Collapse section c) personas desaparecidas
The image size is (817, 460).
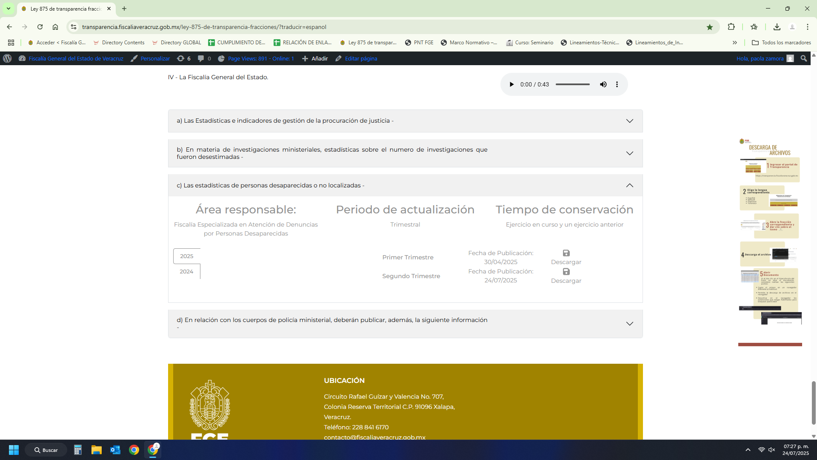(629, 185)
